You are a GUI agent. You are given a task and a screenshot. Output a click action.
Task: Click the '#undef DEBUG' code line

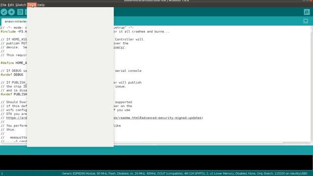12,75
